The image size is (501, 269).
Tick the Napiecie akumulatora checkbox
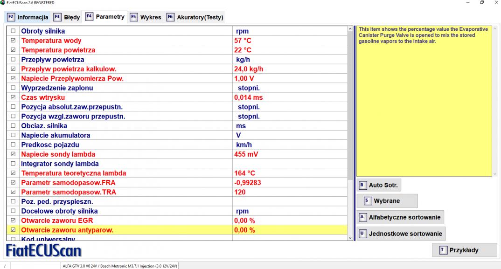click(x=13, y=135)
